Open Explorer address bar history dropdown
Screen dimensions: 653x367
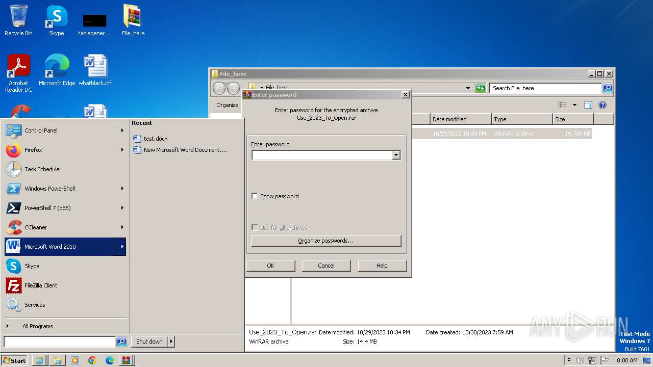click(468, 88)
